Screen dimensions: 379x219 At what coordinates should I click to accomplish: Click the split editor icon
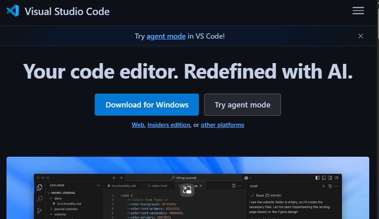(x=234, y=186)
